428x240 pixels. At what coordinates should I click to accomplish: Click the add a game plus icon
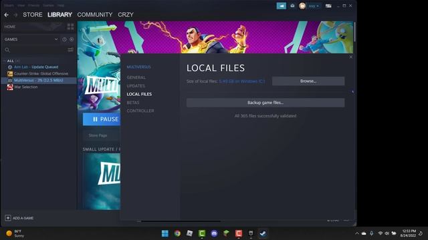(8, 218)
